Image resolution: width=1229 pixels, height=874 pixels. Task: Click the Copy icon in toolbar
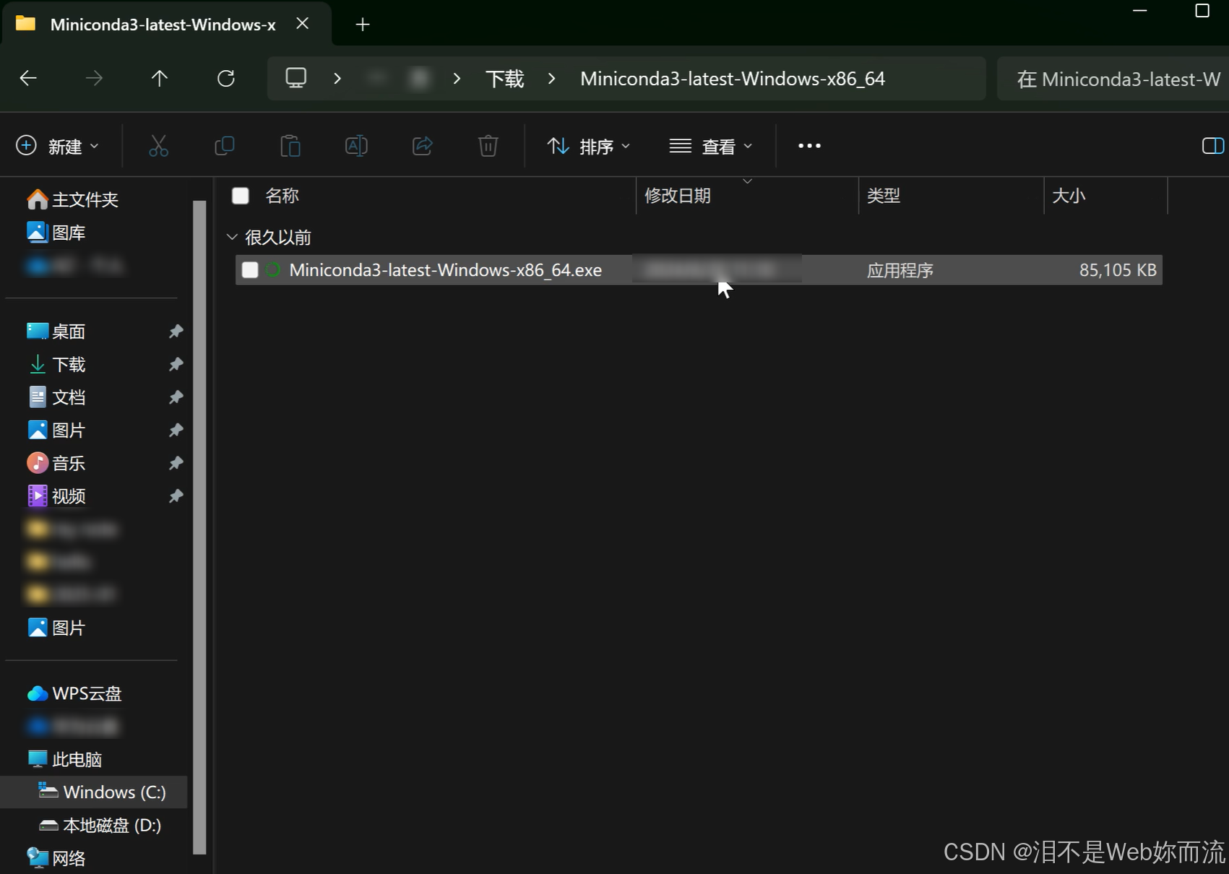[x=225, y=146]
